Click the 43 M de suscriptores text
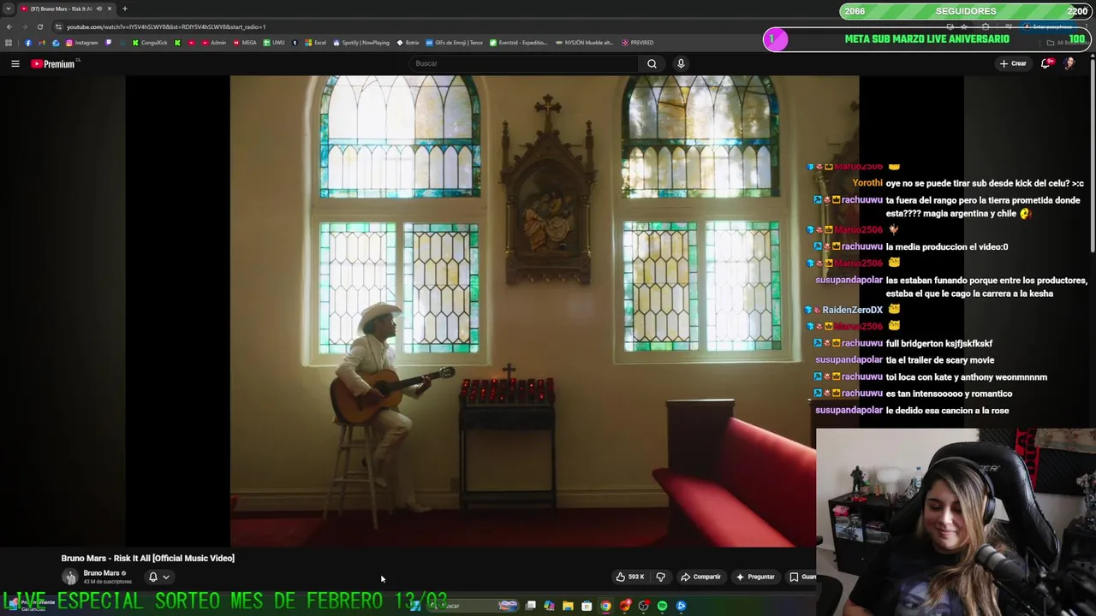 (107, 582)
